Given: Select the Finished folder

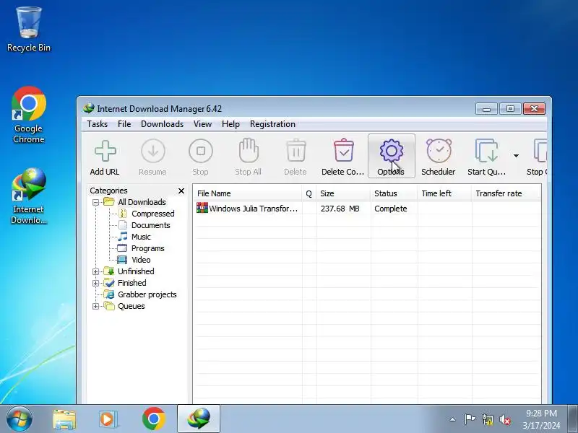Looking at the screenshot, I should [x=132, y=283].
